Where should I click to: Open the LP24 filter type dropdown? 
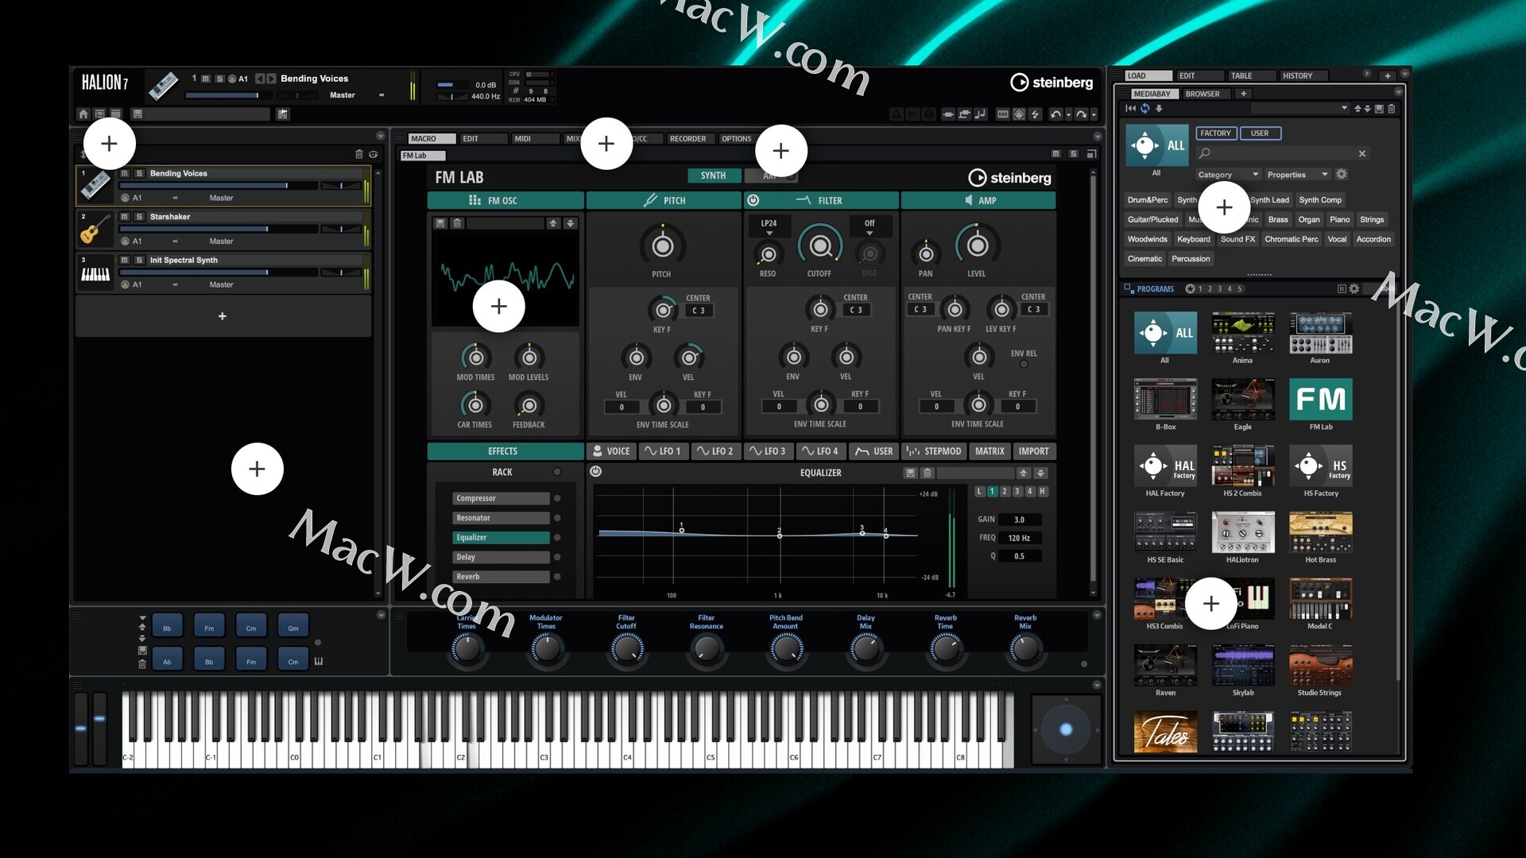coord(769,227)
